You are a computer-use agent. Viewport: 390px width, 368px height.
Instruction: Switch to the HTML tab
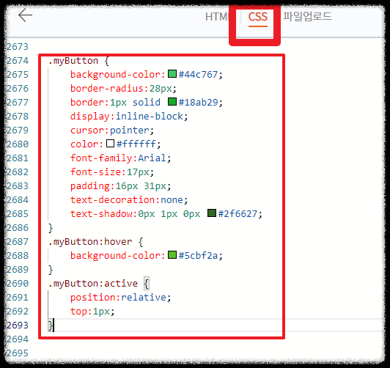point(217,17)
